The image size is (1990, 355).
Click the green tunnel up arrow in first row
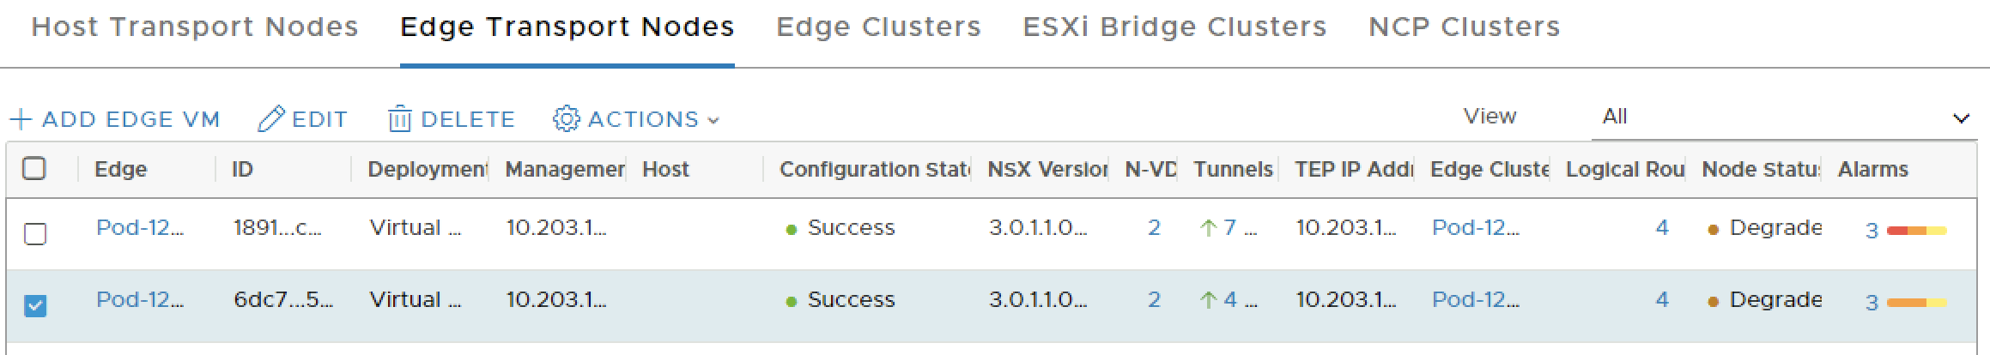1208,228
